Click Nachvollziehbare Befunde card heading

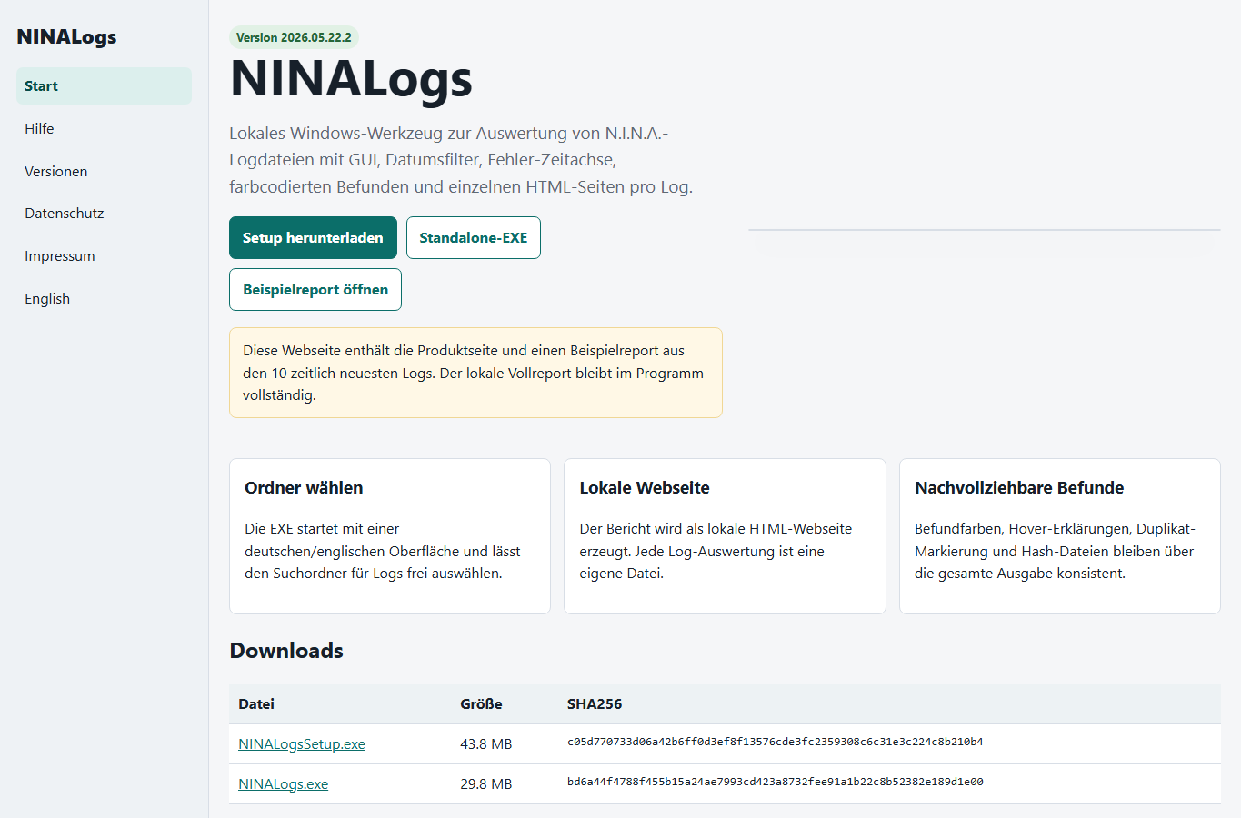pos(1019,487)
